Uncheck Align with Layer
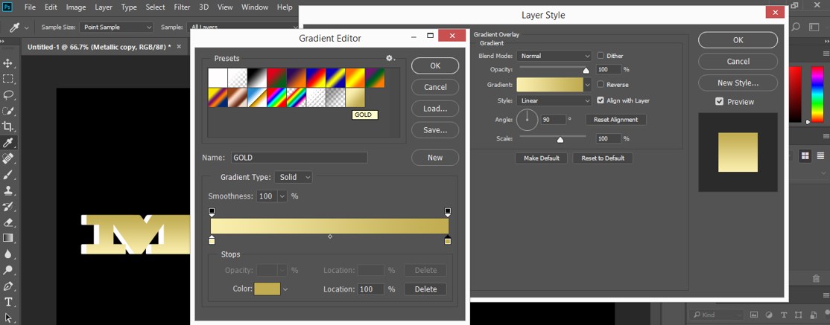Image resolution: width=830 pixels, height=325 pixels. tap(601, 100)
